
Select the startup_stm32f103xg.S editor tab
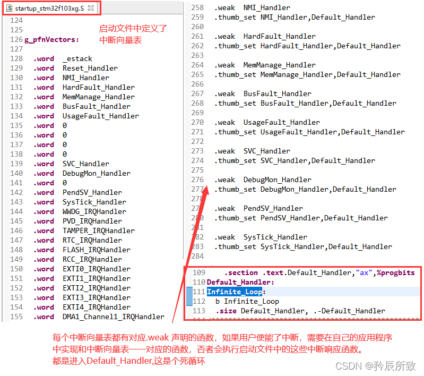click(49, 8)
